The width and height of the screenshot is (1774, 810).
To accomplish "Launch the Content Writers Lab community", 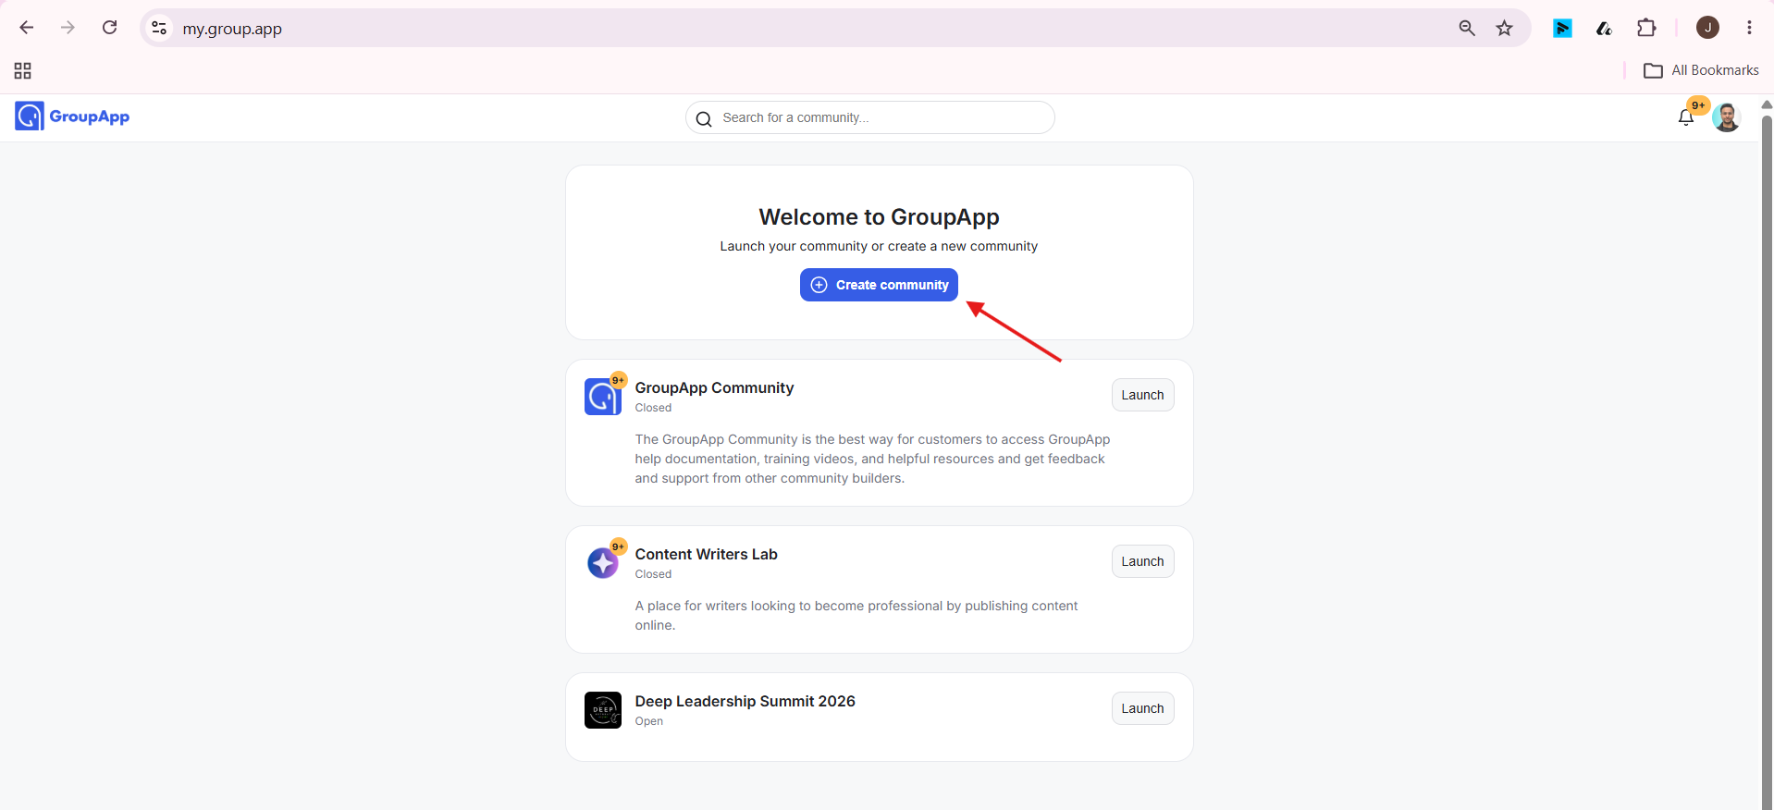I will click(x=1142, y=561).
